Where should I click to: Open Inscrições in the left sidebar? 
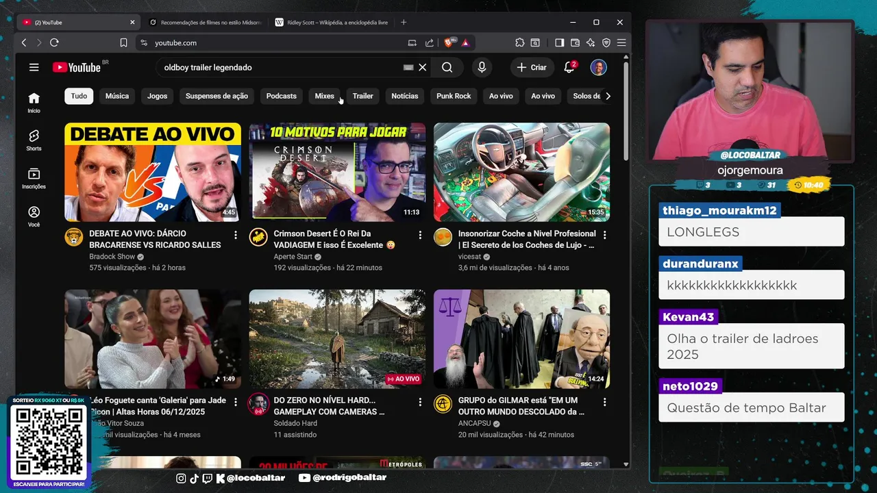click(34, 179)
